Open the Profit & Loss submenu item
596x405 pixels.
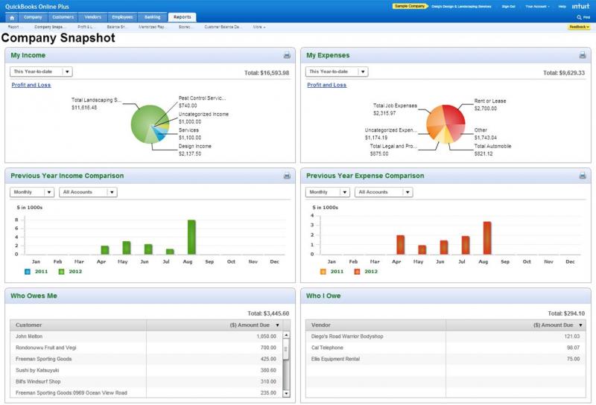(x=85, y=27)
